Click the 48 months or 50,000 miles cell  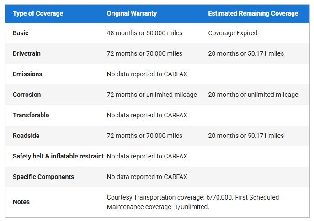[144, 33]
